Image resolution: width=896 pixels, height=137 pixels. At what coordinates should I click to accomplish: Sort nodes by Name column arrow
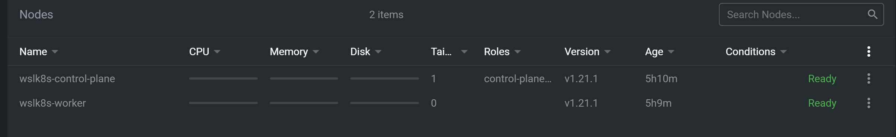pos(55,52)
